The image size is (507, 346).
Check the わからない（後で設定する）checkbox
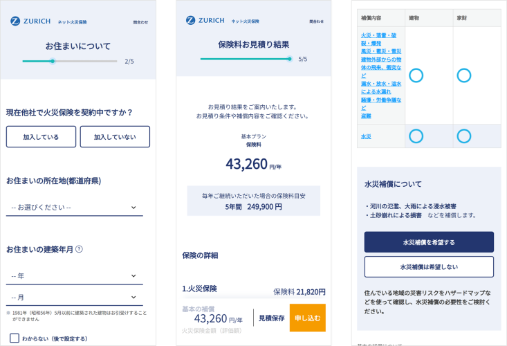click(x=15, y=338)
